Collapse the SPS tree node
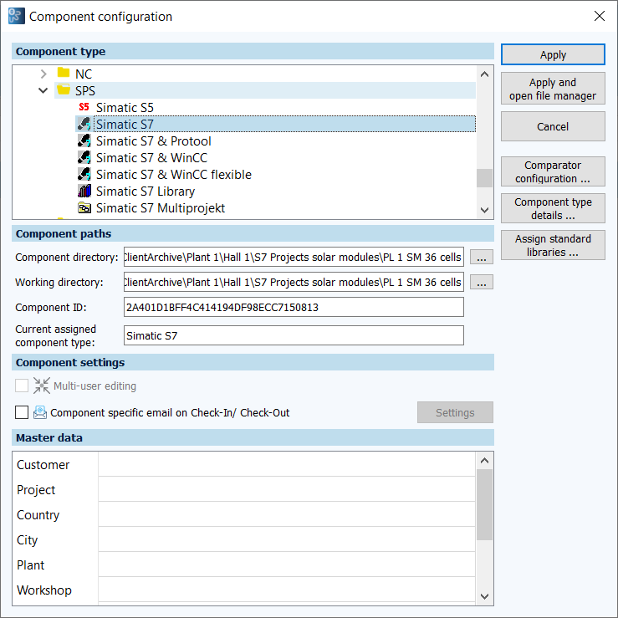This screenshot has width=618, height=618. (43, 90)
